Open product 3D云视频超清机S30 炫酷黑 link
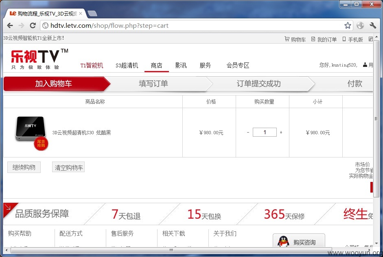Screen dimensions: 383x257 (81, 133)
